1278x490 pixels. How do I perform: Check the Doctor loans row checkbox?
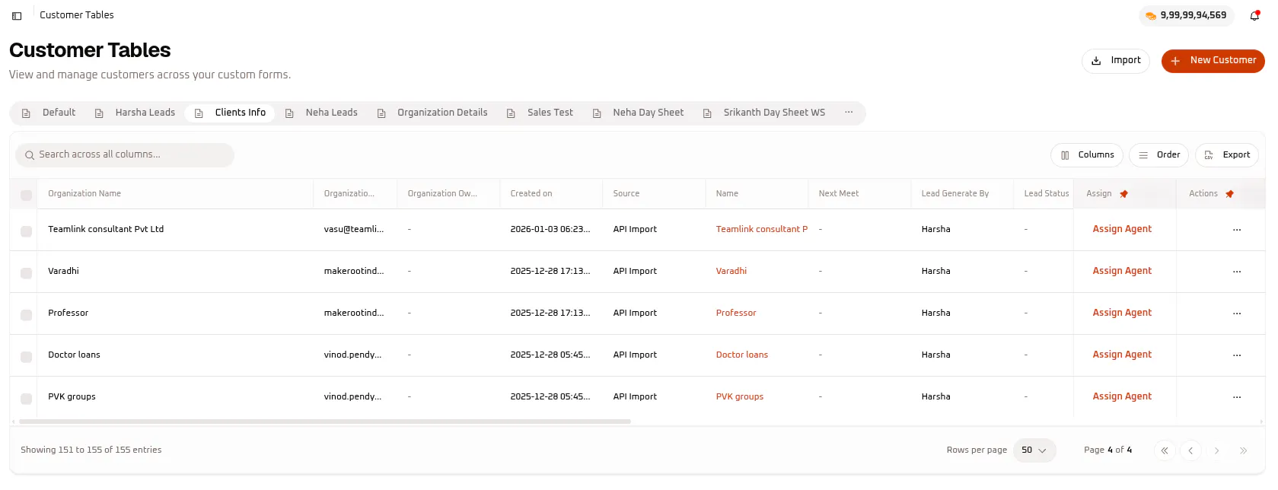[x=26, y=357]
